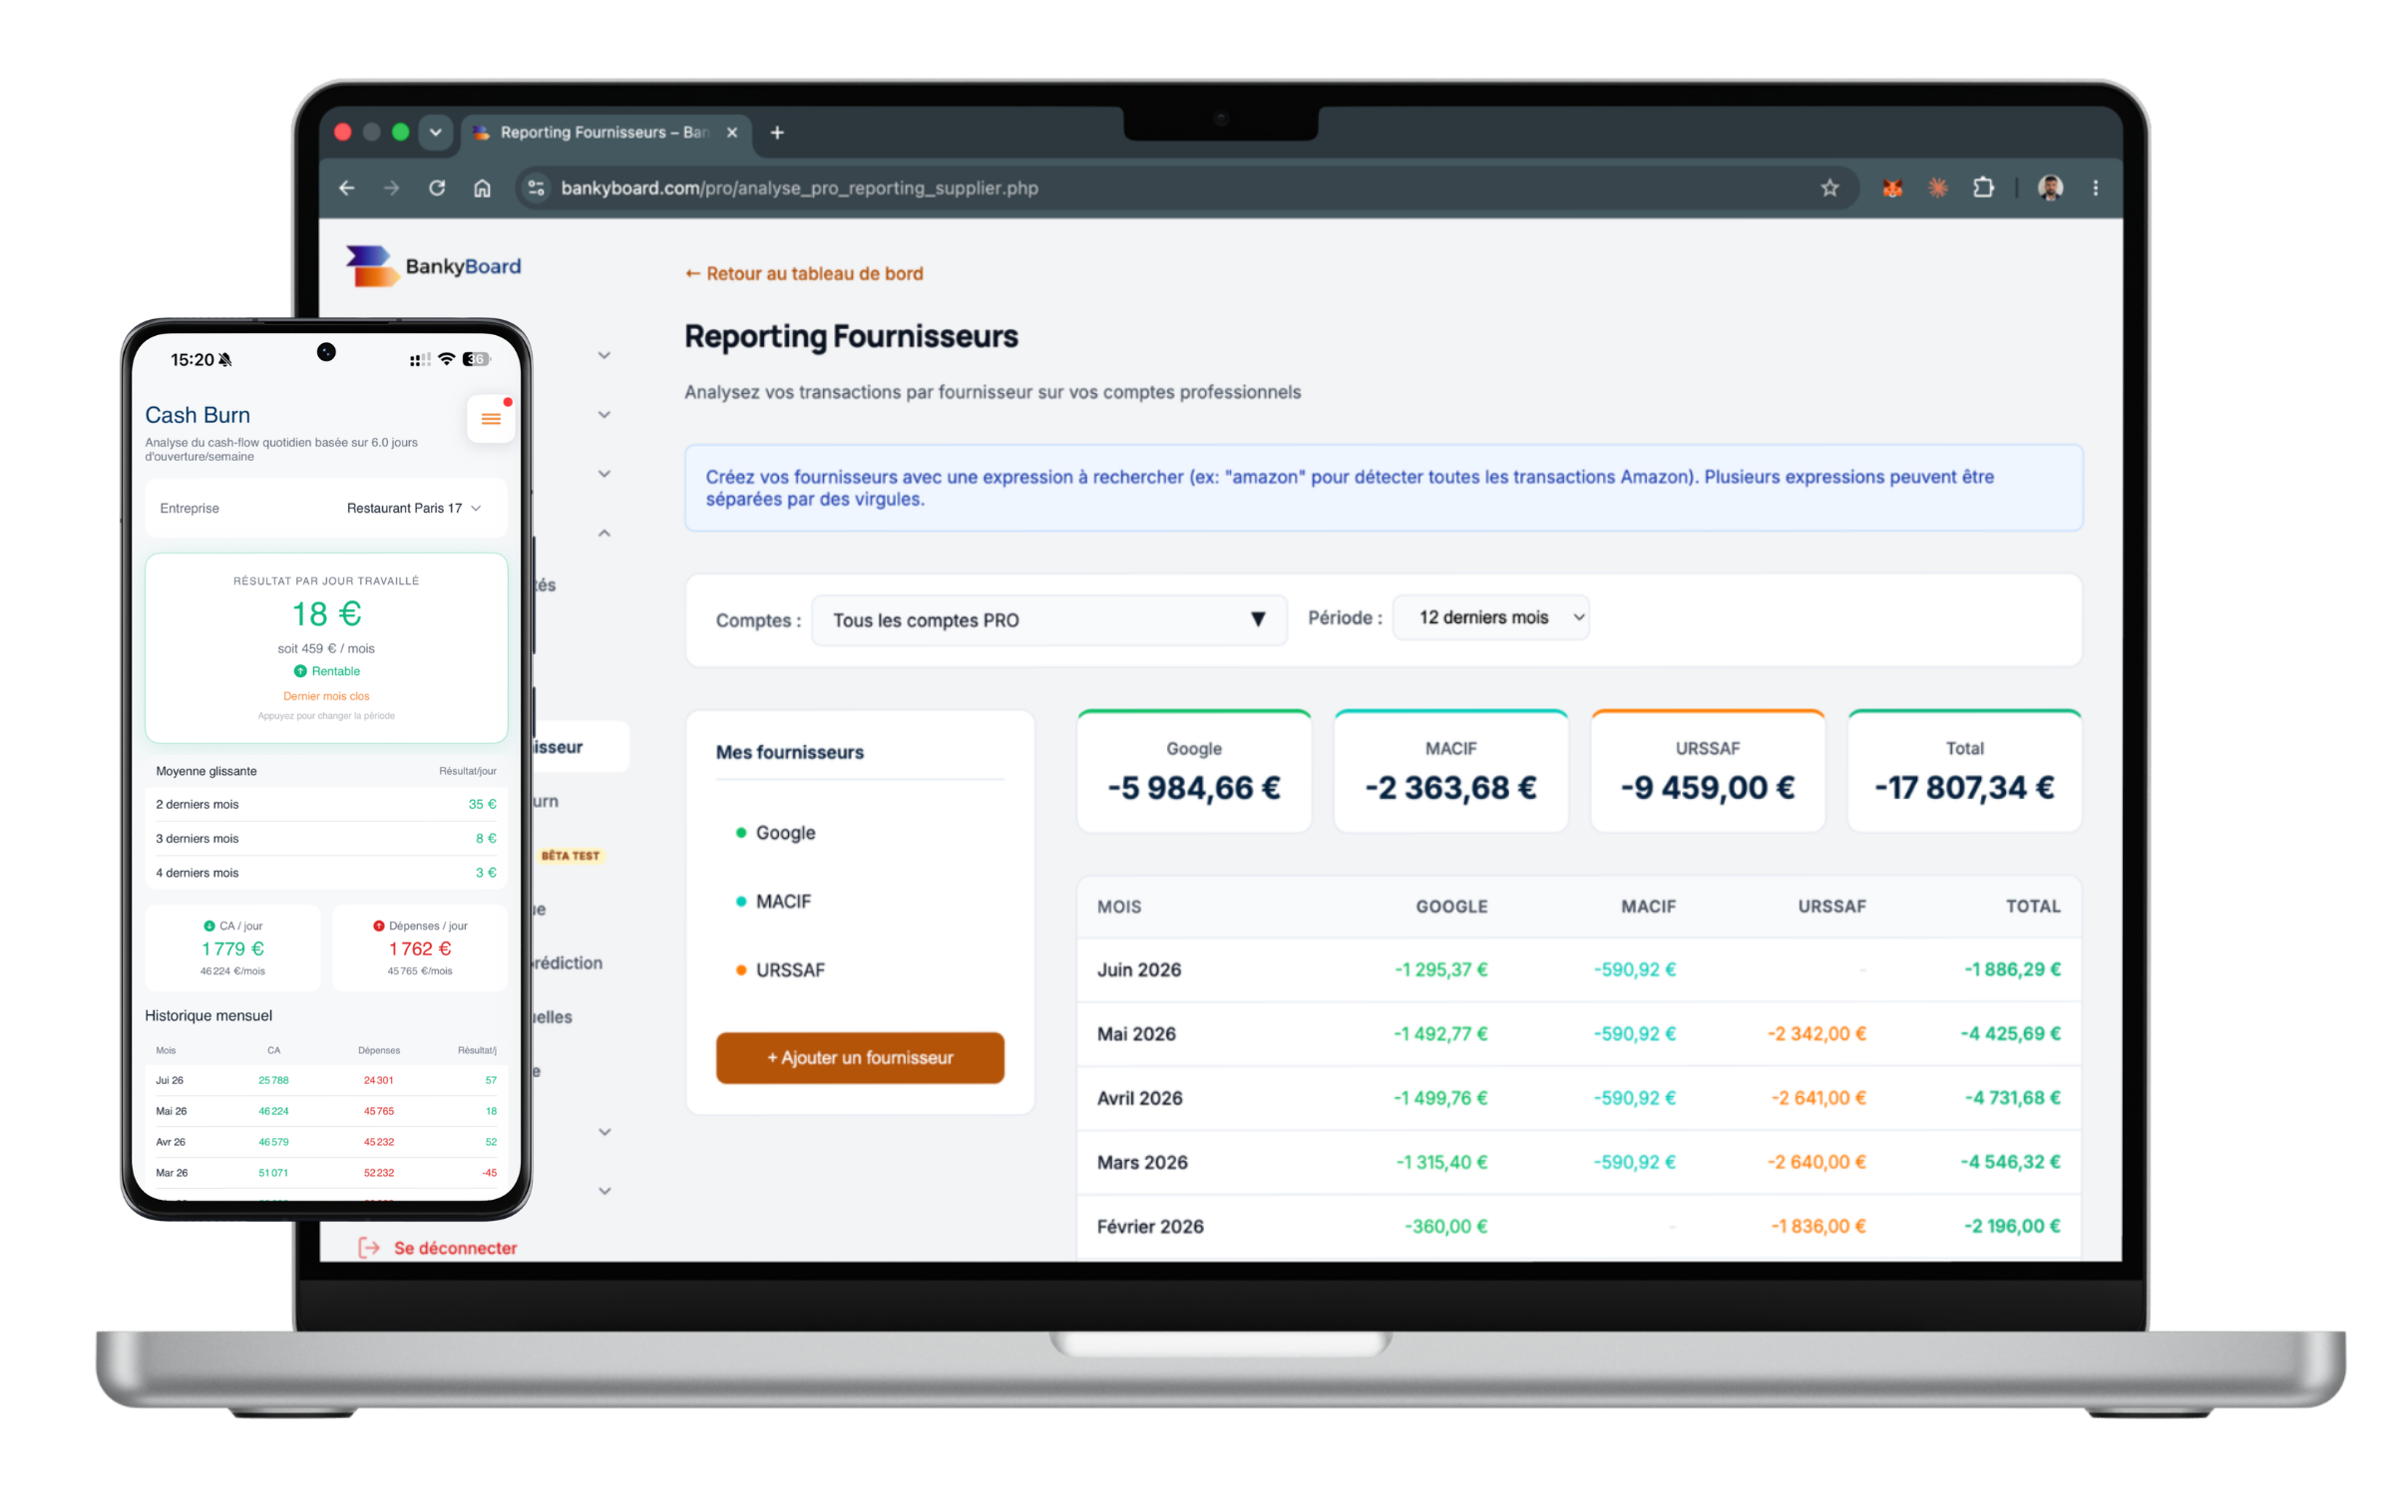Click the BankyBoard logo
Screen dimensions: 2394x1496
point(433,266)
